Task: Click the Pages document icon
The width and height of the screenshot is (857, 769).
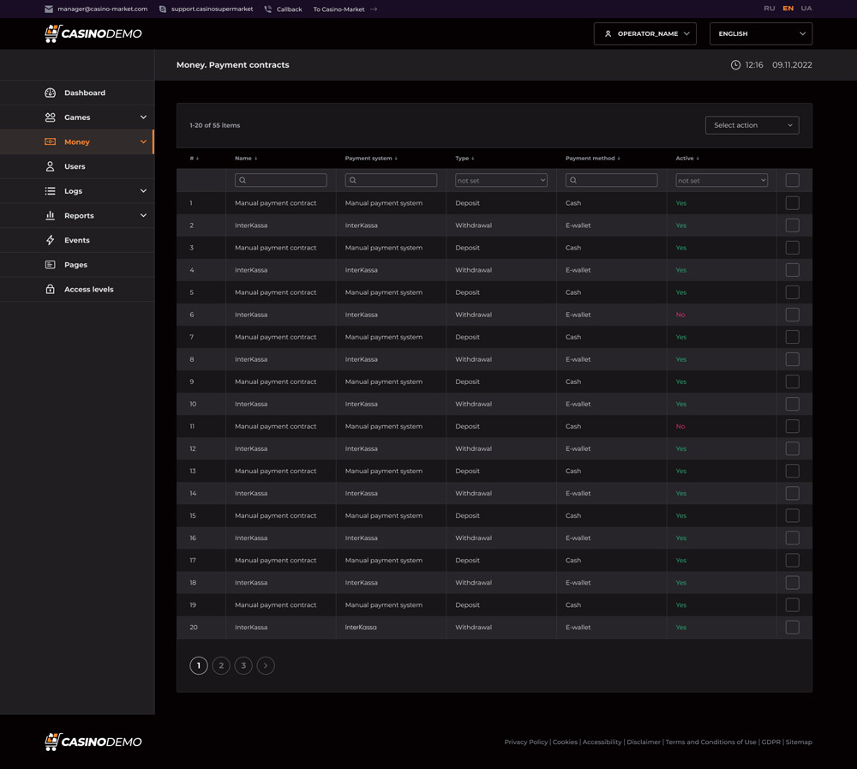Action: [x=50, y=265]
